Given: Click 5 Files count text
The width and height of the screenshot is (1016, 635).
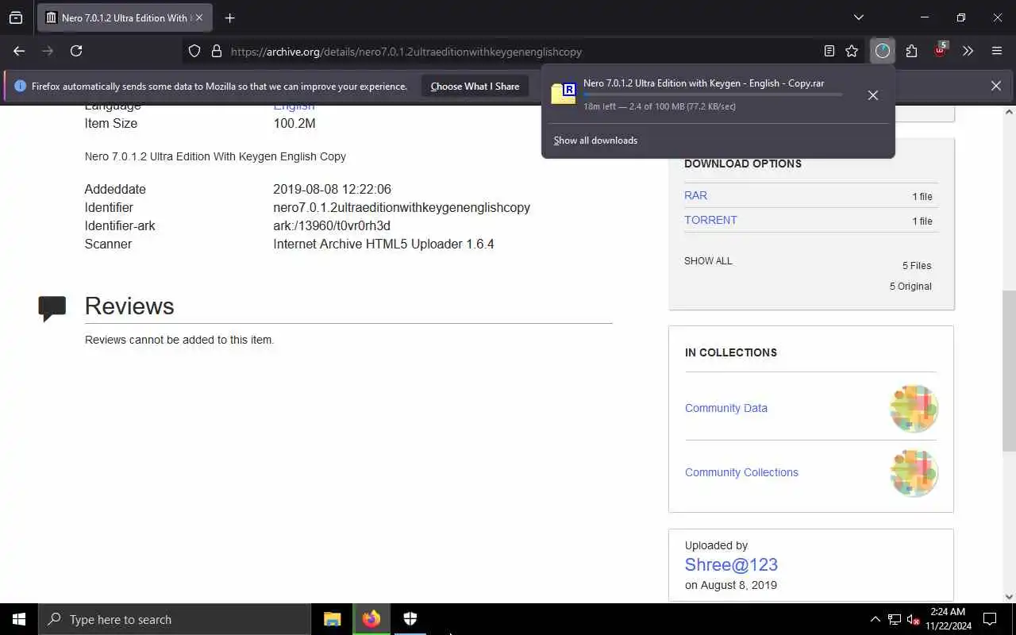Looking at the screenshot, I should pyautogui.click(x=917, y=265).
